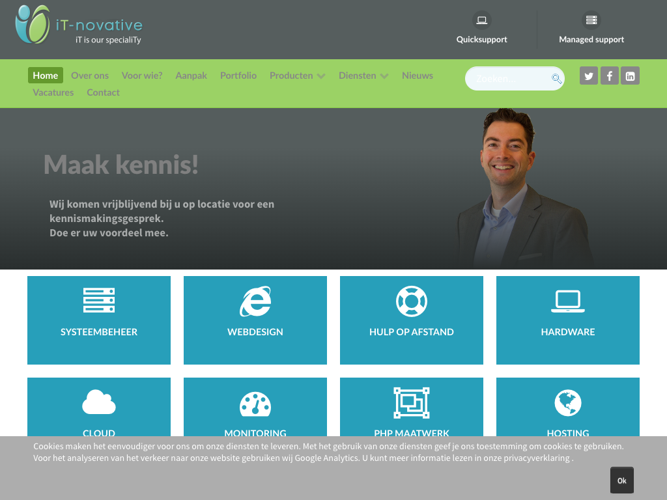This screenshot has width=667, height=500.
Task: Click the Zoeken search input field
Action: coord(509,79)
